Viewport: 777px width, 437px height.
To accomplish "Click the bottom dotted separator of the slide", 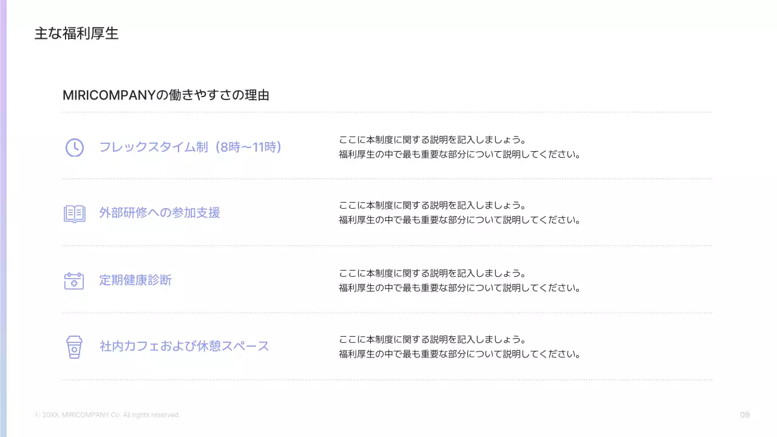I will 387,379.
